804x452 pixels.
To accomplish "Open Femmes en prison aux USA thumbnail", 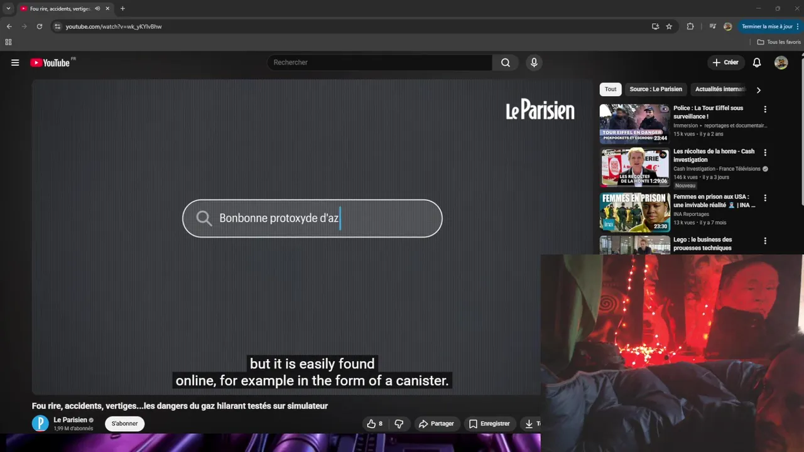I will (634, 212).
